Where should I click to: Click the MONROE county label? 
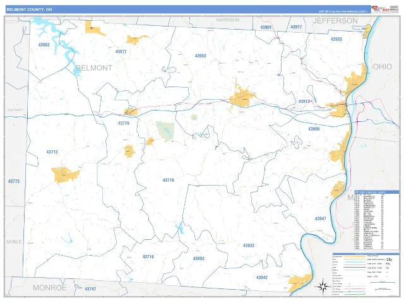(50, 288)
